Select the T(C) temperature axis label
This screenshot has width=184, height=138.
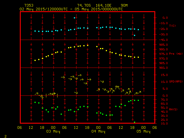point(172,26)
